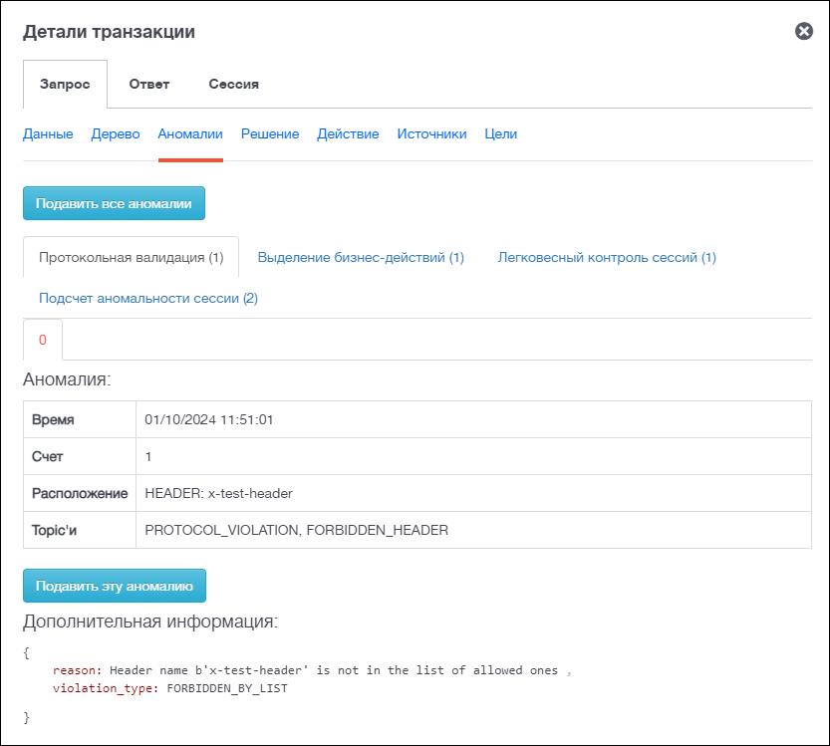Go to the Решение section
Image resolution: width=830 pixels, height=746 pixels.
point(270,133)
